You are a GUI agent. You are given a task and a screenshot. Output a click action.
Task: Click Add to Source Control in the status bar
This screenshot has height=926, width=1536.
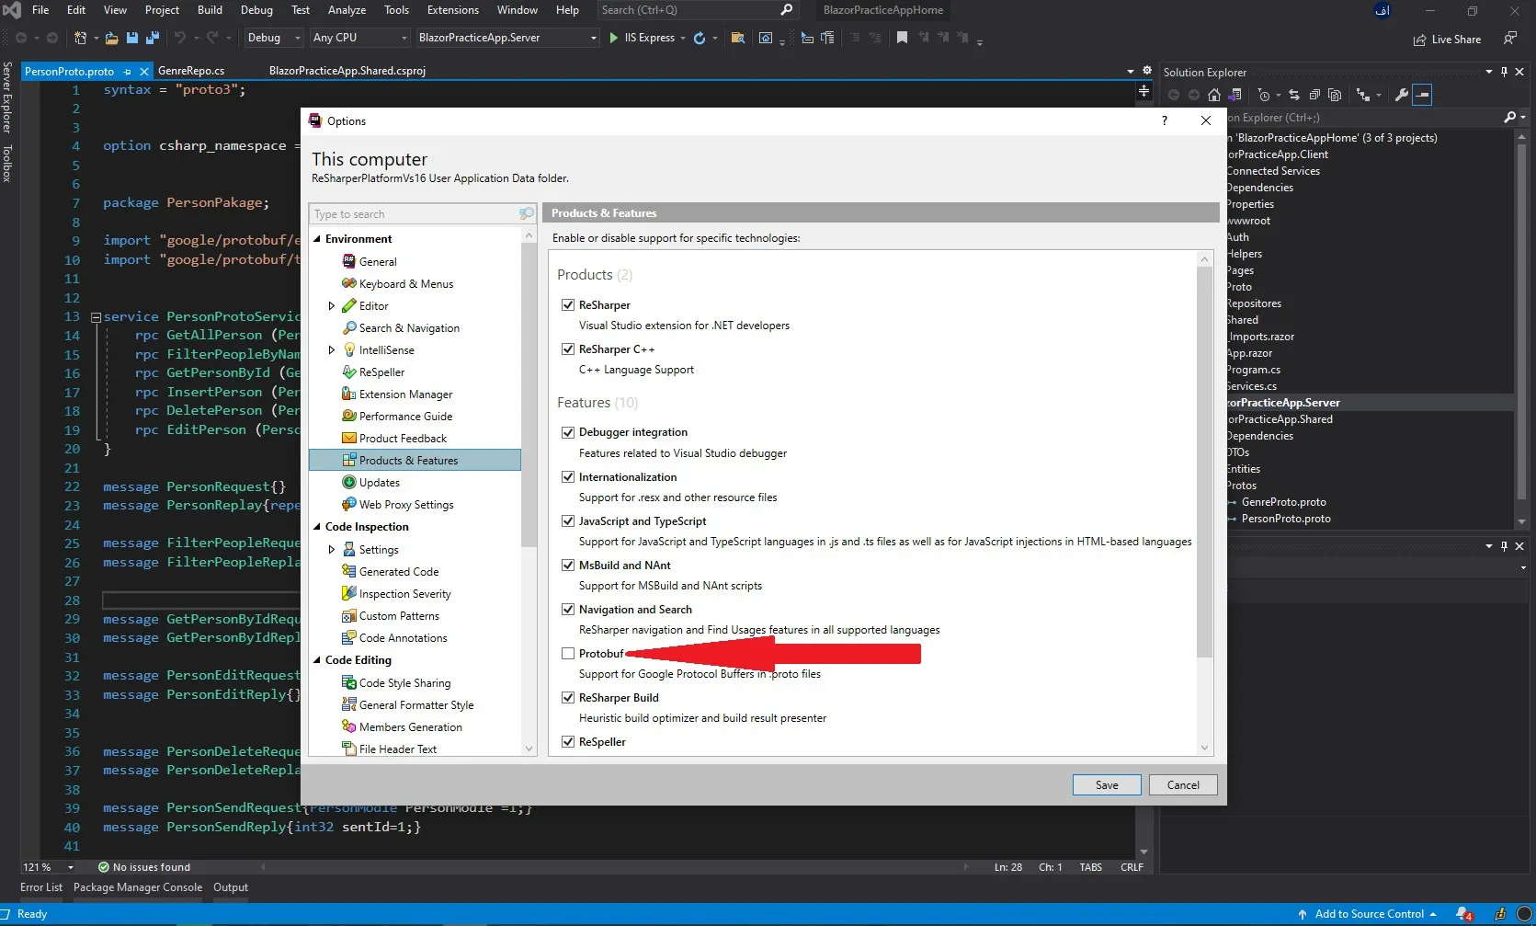1369,914
